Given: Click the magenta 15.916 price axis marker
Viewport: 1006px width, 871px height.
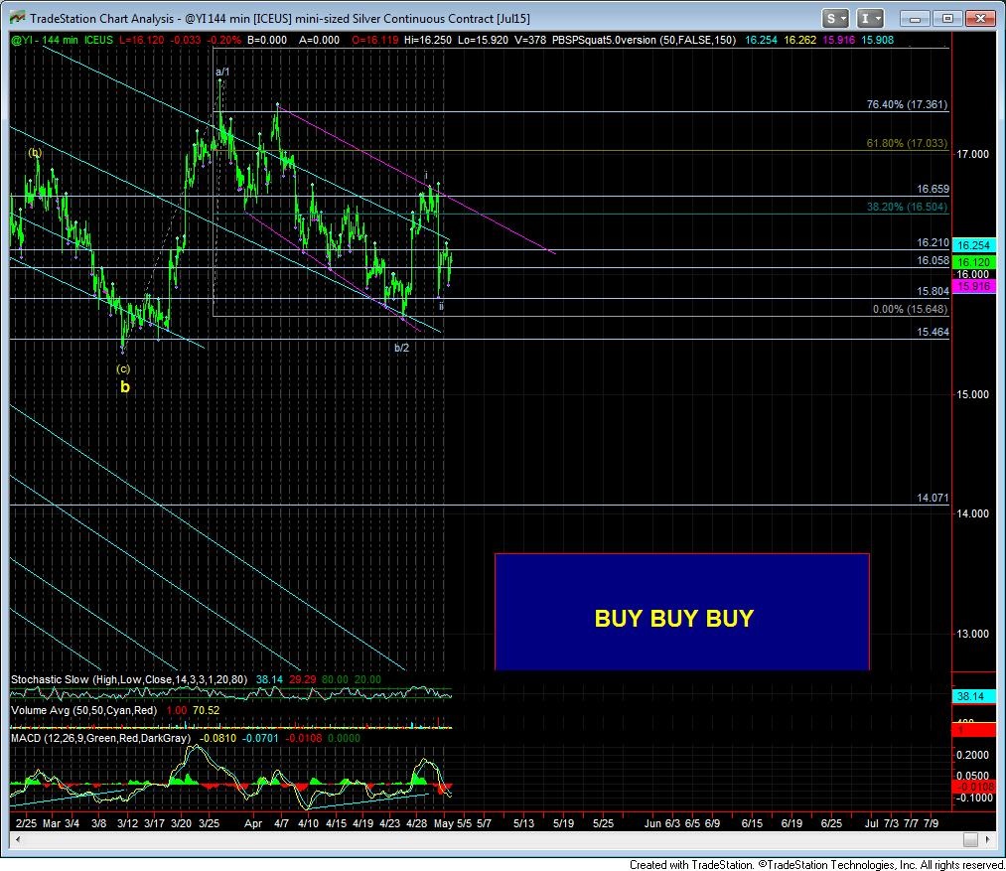Looking at the screenshot, I should pos(971,286).
